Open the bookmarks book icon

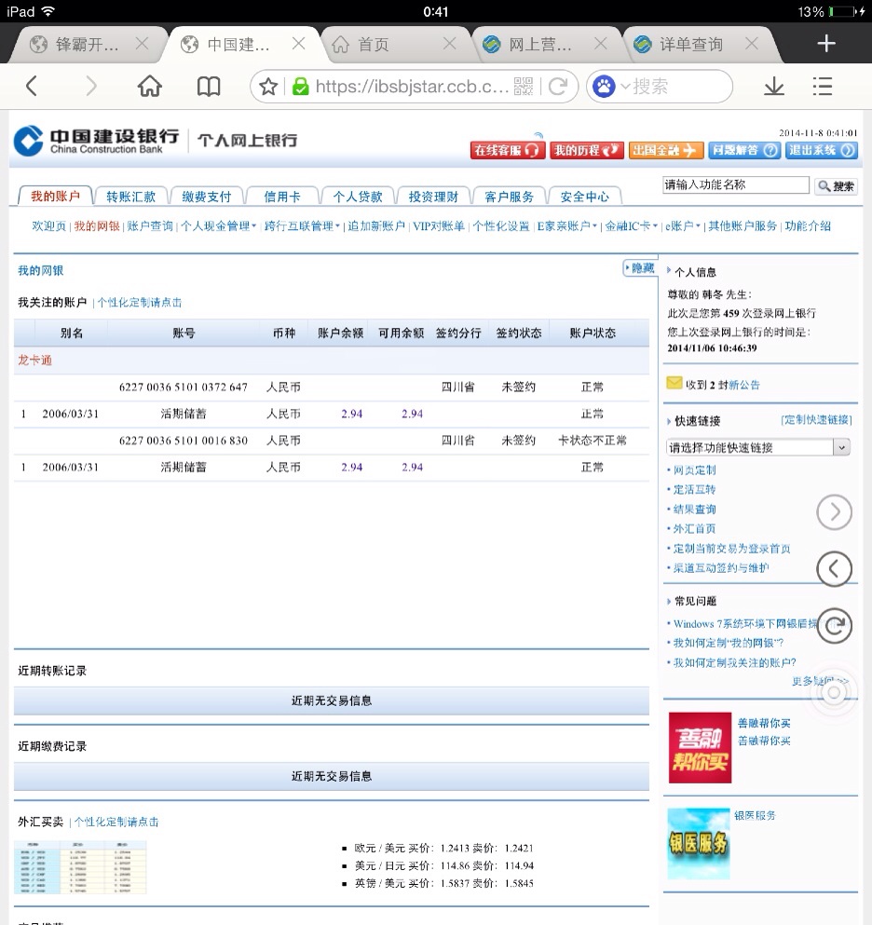pyautogui.click(x=209, y=87)
